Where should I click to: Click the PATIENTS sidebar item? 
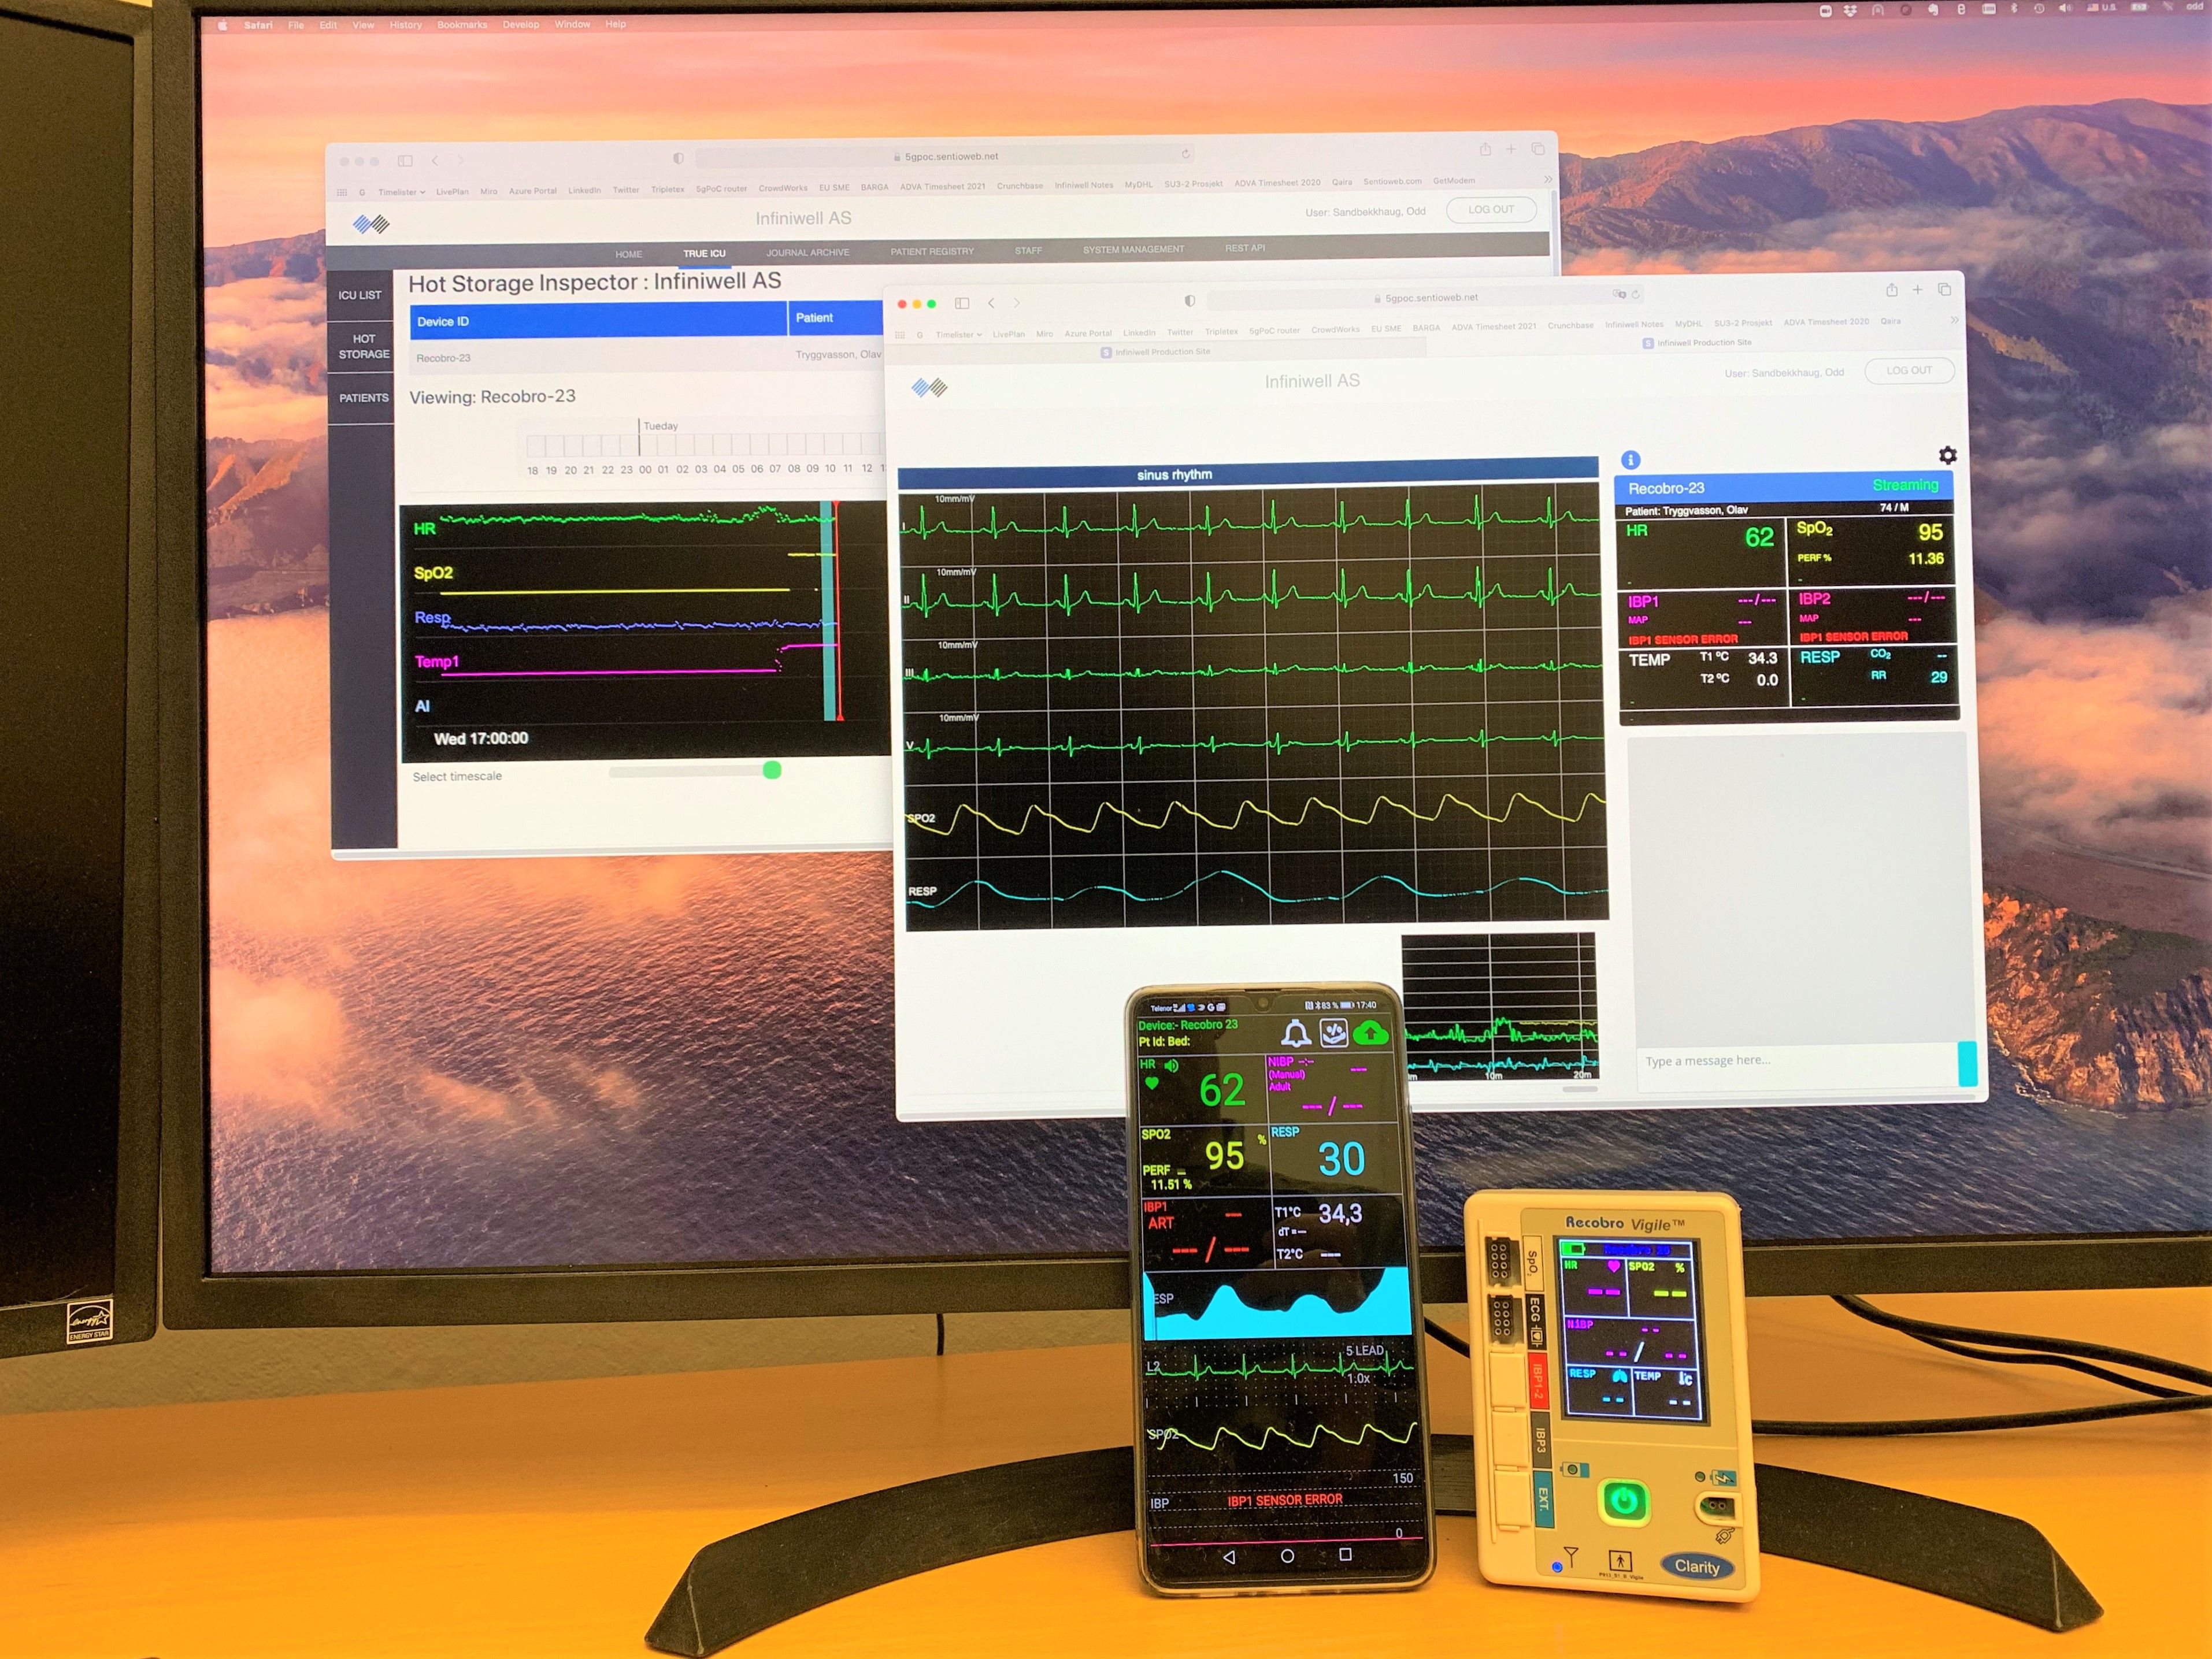click(x=363, y=398)
